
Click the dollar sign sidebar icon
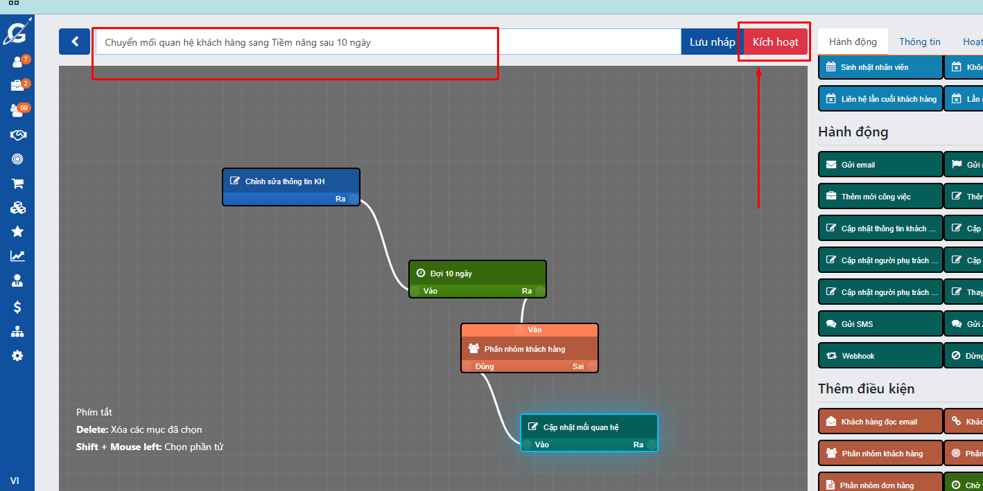tap(17, 307)
